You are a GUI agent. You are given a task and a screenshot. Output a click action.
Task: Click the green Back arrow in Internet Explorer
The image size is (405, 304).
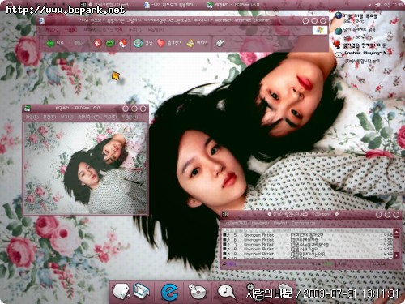[51, 43]
